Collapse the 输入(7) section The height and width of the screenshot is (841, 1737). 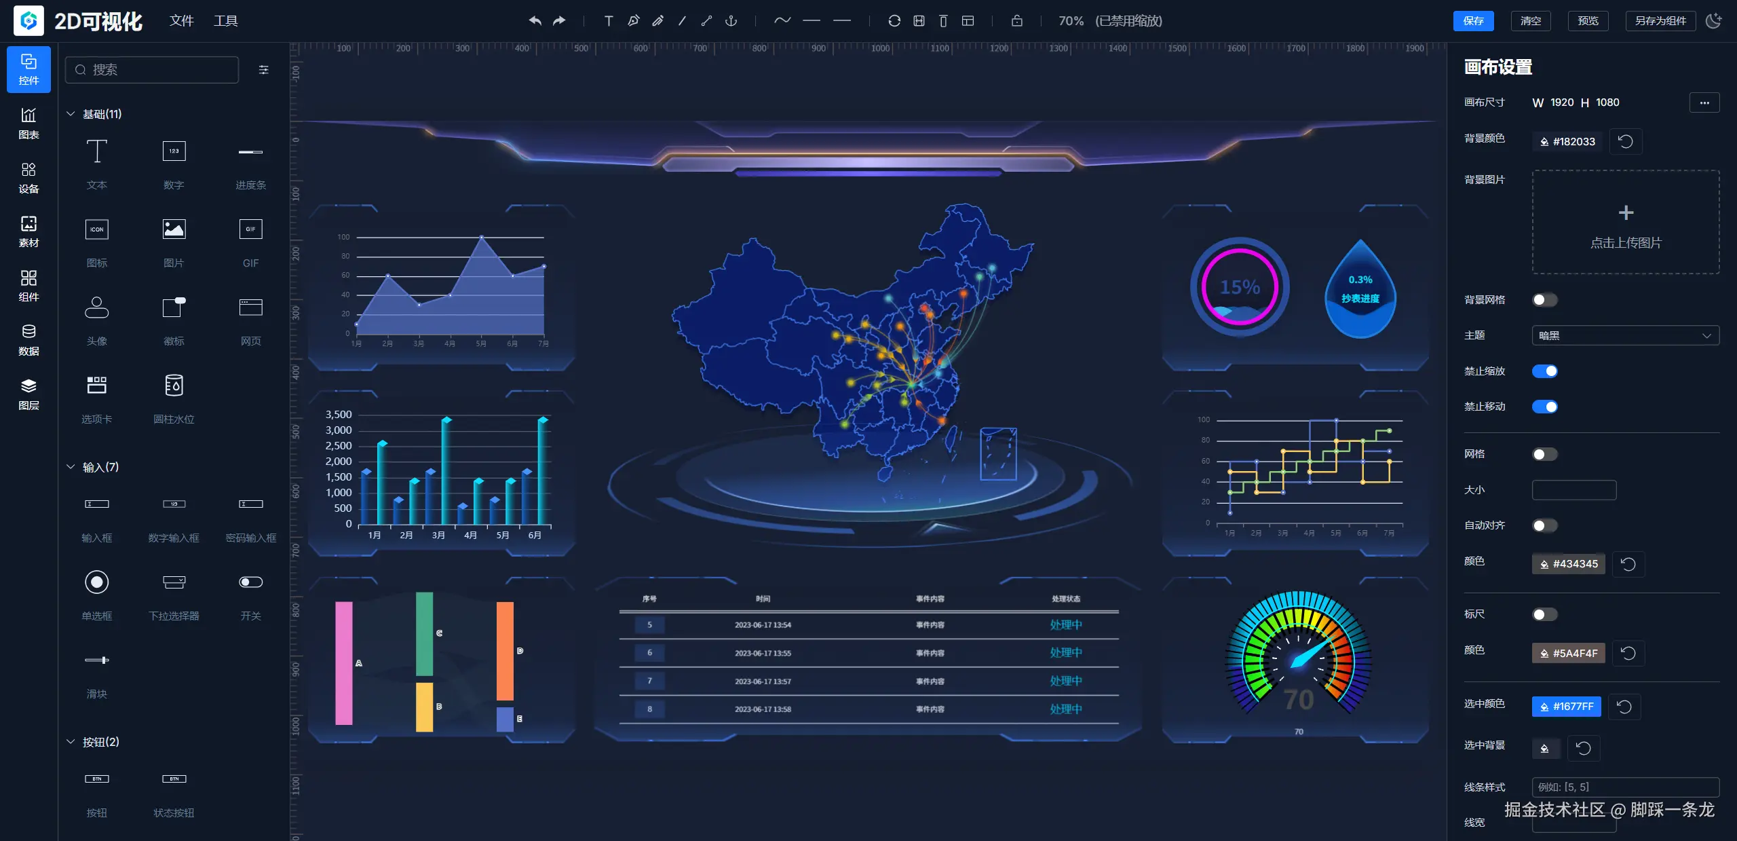point(71,466)
